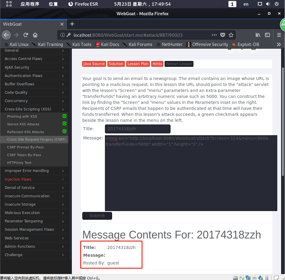Expand Challenge category

(34, 255)
